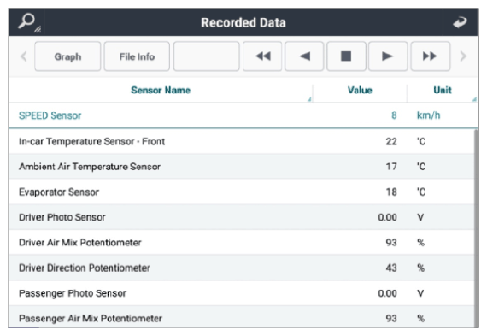Click the fast rewind button
Viewport: 487px width, 336px height.
(262, 56)
